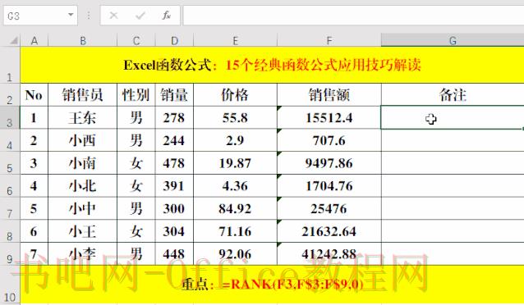The width and height of the screenshot is (524, 305).
Task: Click the Select All corner triangle
Action: coord(13,41)
